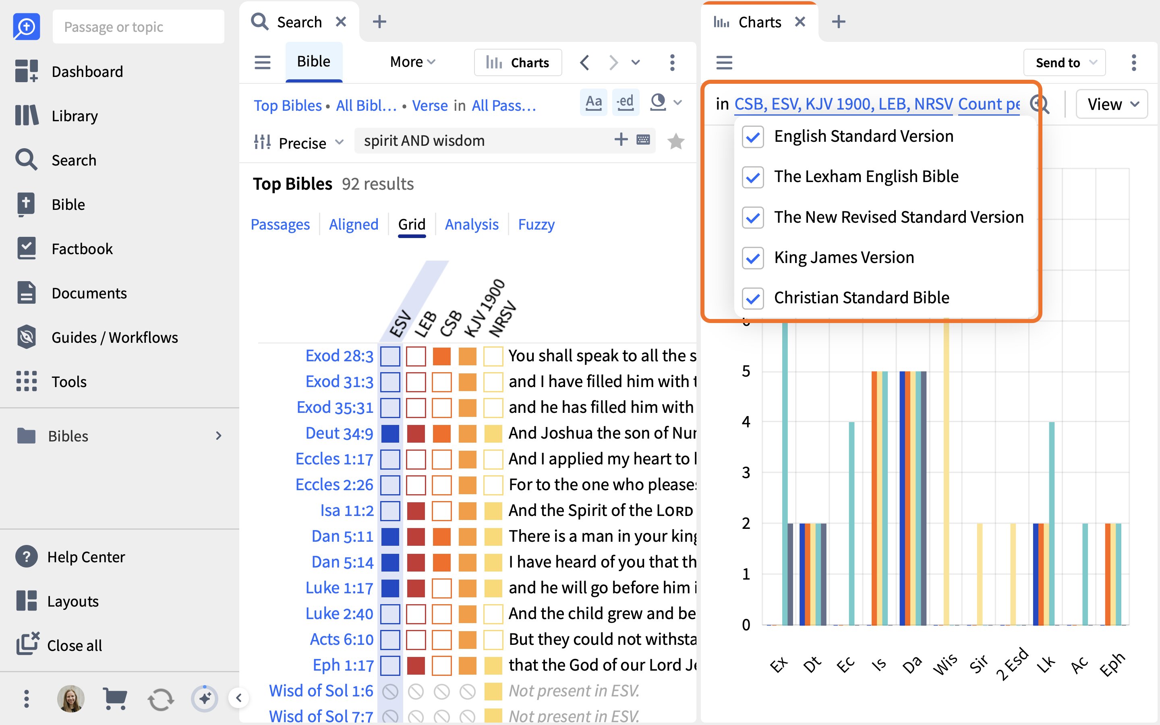
Task: Open the Exod 28:3 reference
Action: pyautogui.click(x=339, y=355)
